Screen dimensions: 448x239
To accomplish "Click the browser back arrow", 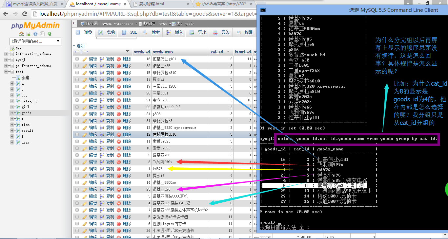I will coord(6,14).
